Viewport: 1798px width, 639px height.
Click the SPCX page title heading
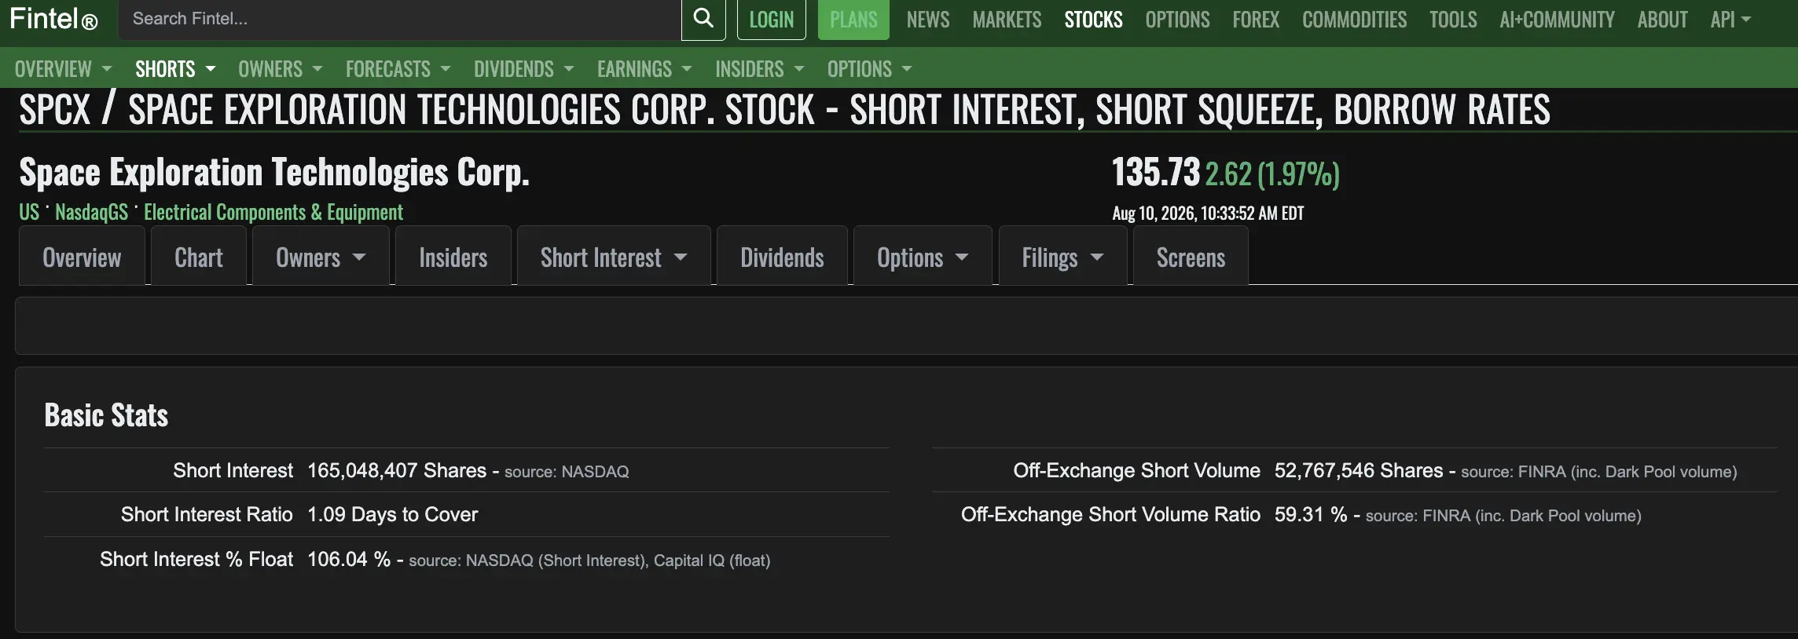(784, 110)
